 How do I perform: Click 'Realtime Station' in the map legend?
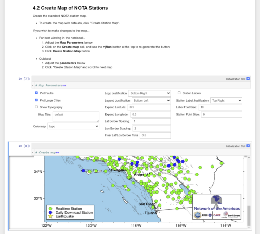click(x=69, y=209)
